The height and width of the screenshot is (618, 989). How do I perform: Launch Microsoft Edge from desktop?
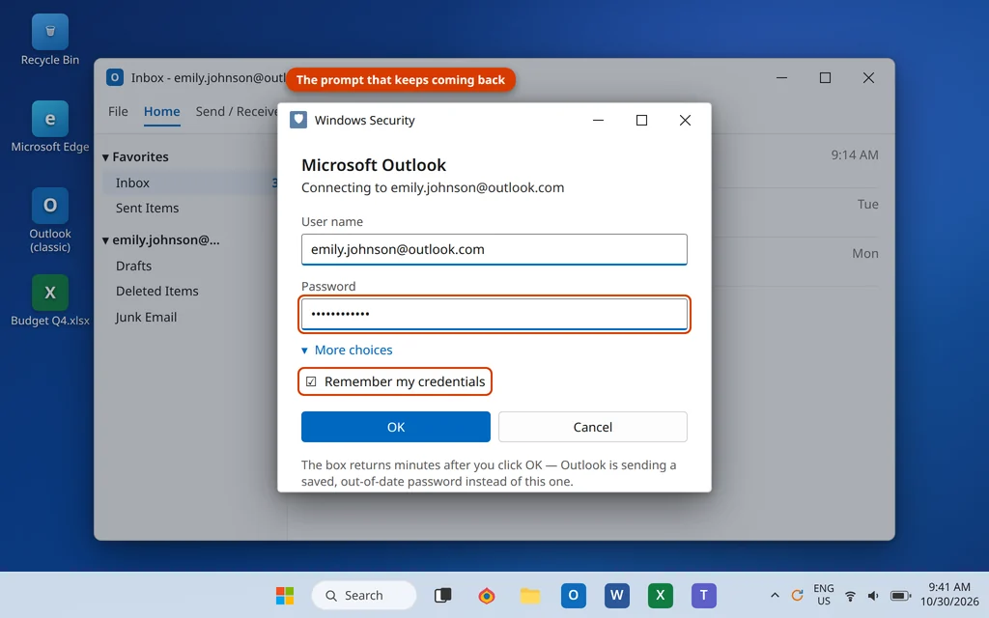(x=50, y=126)
